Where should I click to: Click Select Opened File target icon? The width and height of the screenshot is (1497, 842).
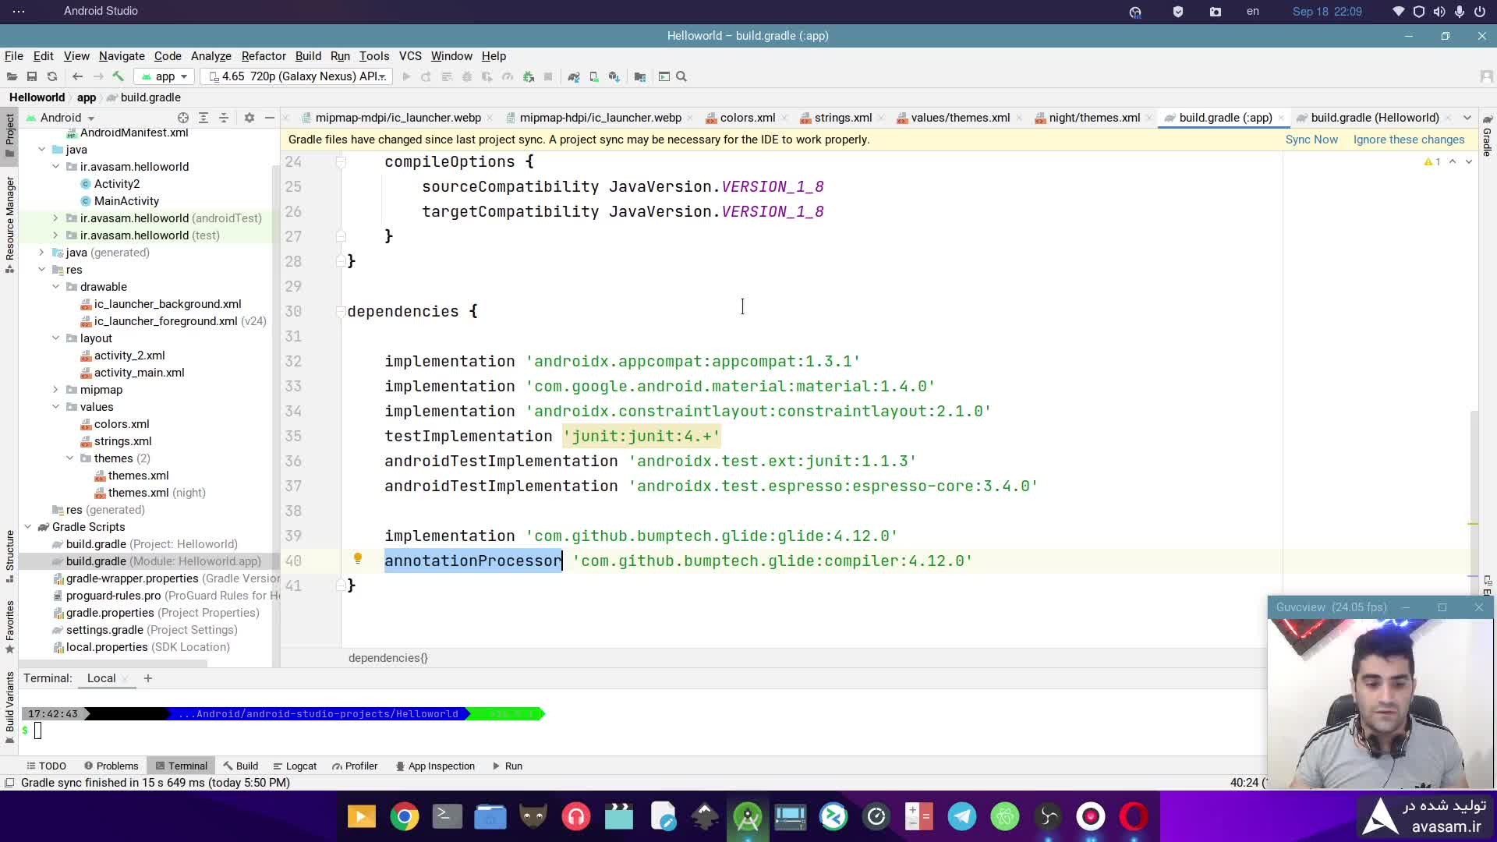tap(182, 118)
